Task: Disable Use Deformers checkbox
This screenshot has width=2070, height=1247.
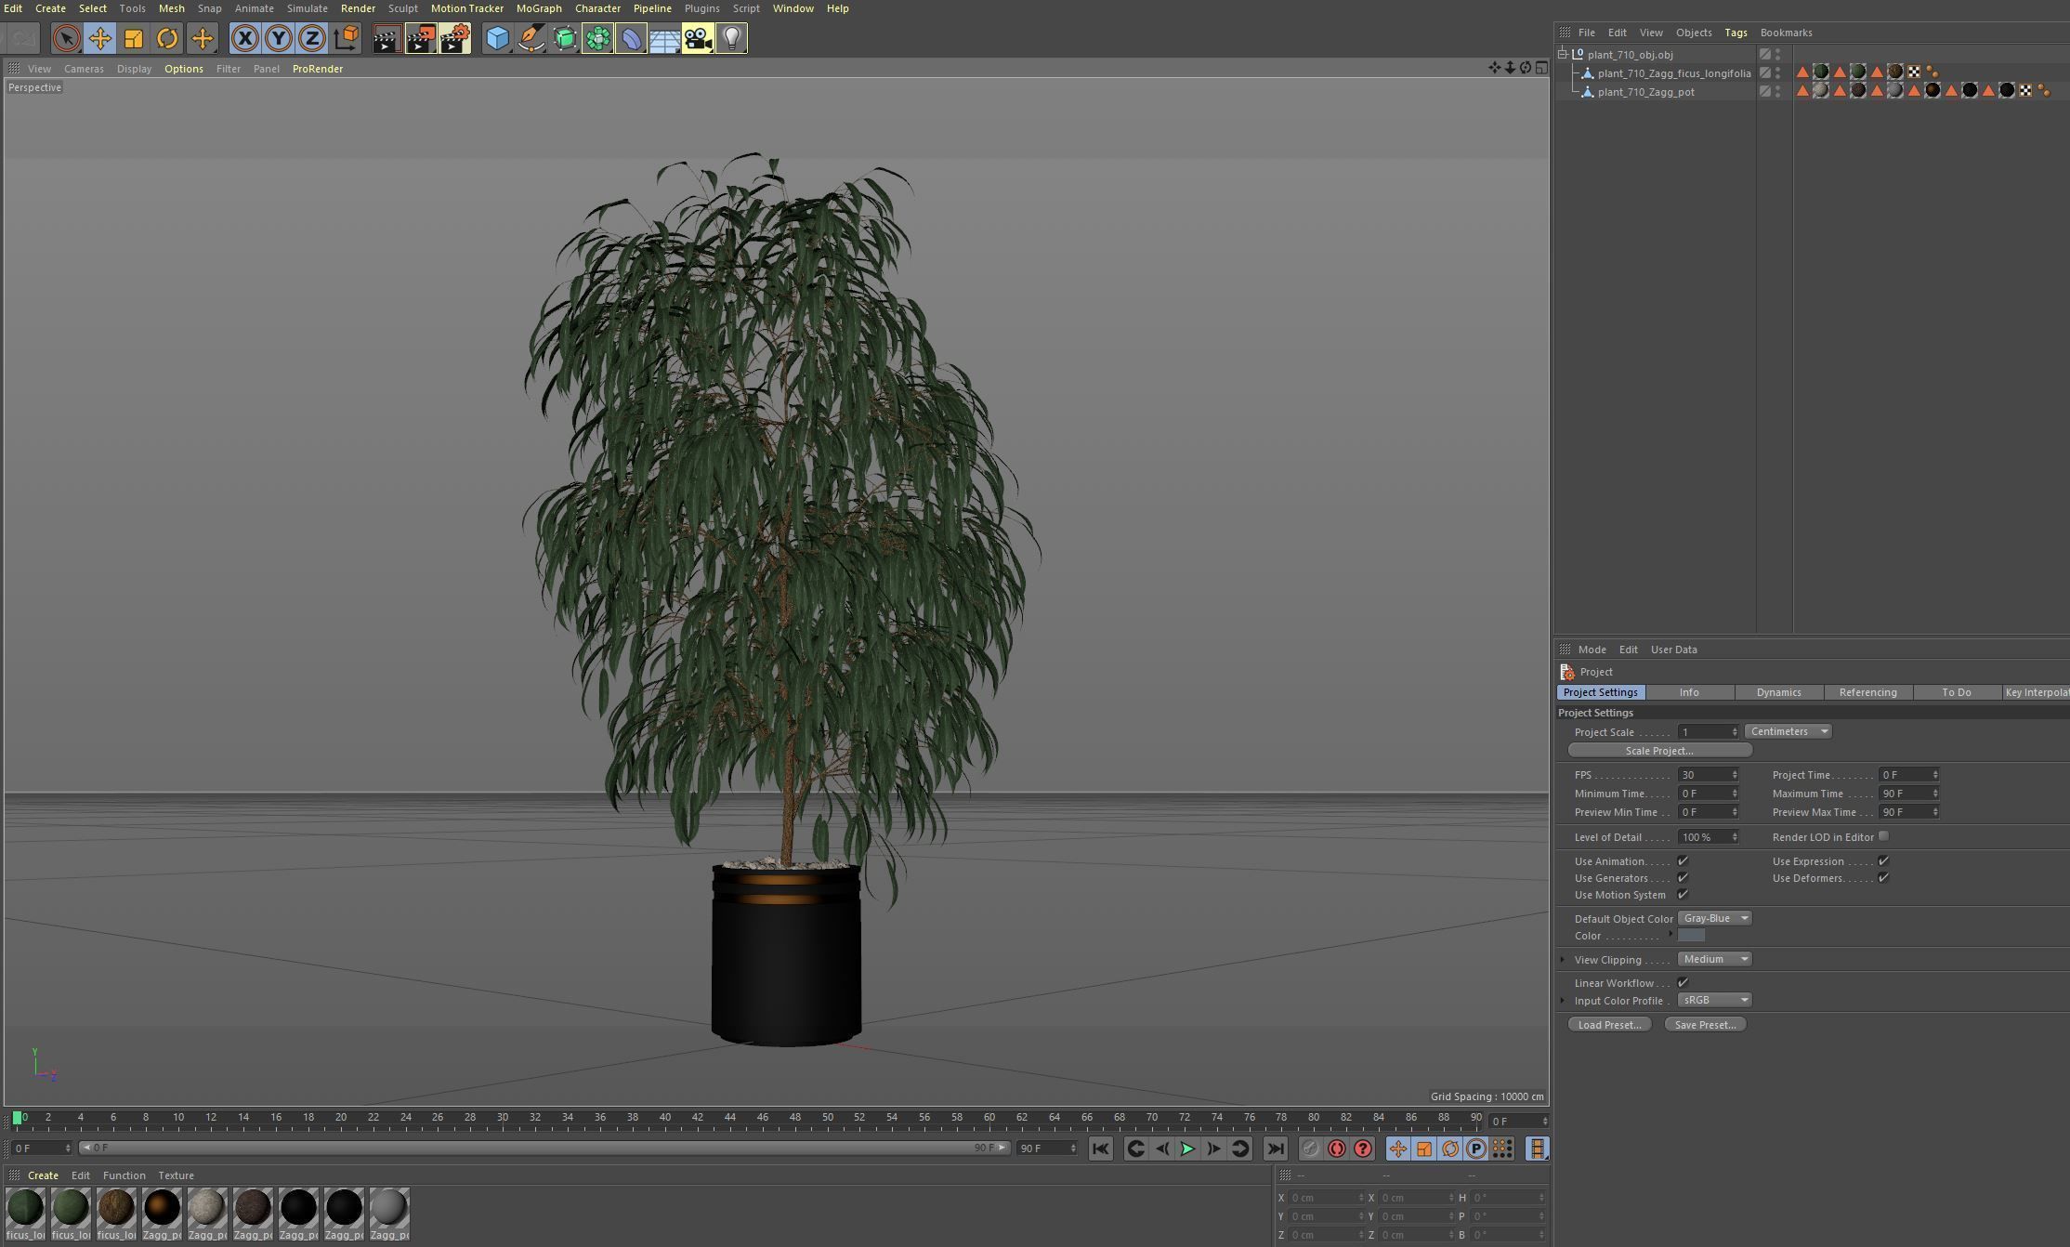Action: (1883, 878)
